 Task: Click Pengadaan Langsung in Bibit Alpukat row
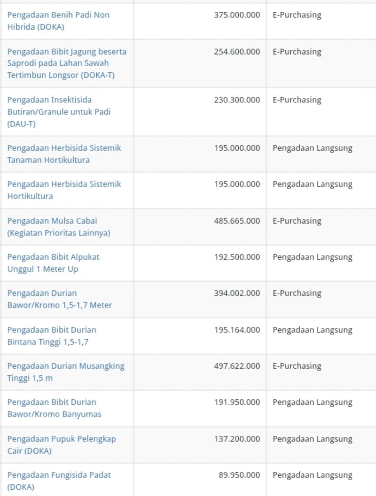pyautogui.click(x=313, y=257)
